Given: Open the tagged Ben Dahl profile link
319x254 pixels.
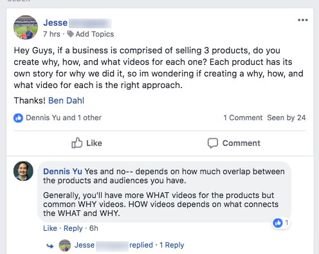Looking at the screenshot, I should point(66,100).
